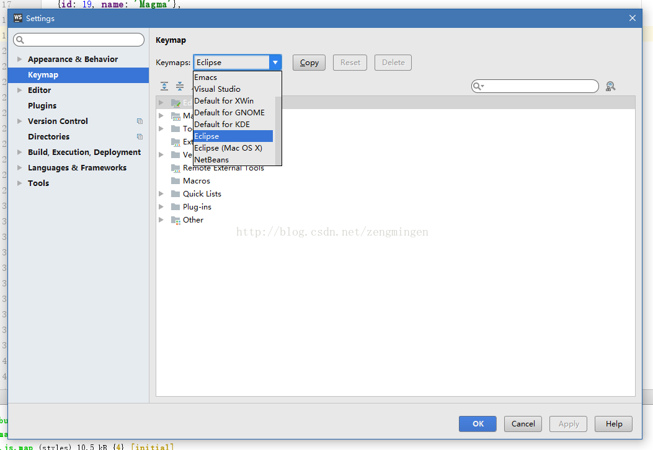653x450 pixels.
Task: Click the magnifier icon in keymap action search
Action: coord(478,86)
